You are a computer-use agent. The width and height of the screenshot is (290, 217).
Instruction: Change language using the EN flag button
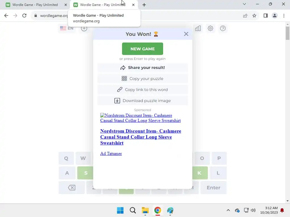pos(67,28)
